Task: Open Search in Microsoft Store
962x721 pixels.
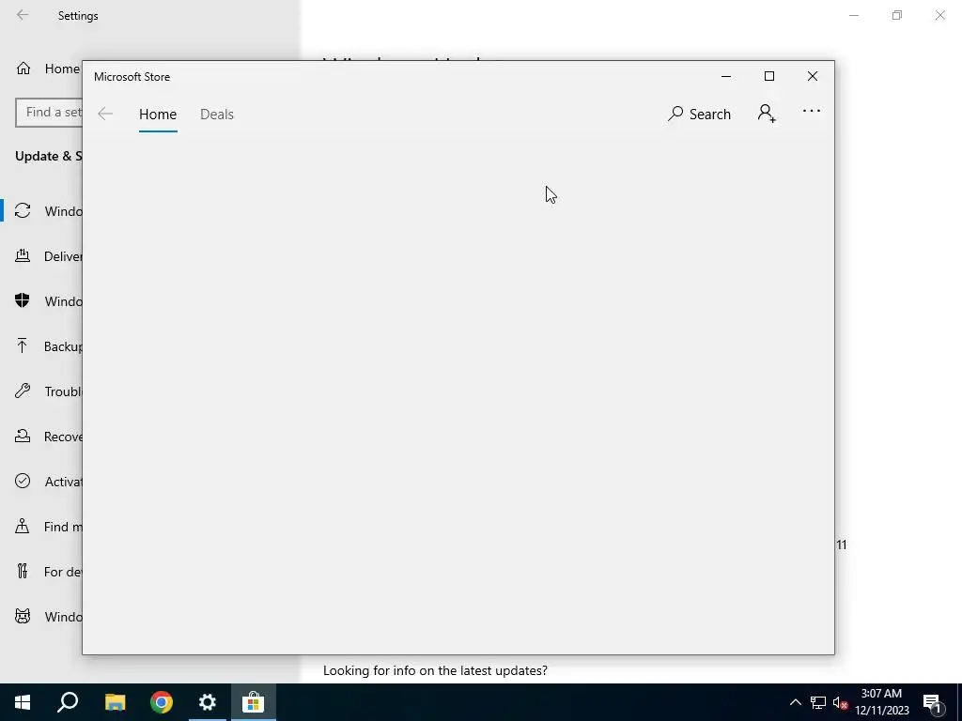Action: [x=699, y=114]
